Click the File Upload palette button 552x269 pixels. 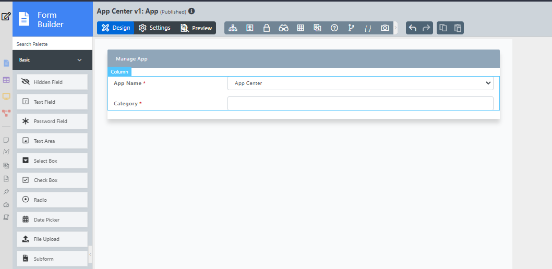(x=52, y=239)
